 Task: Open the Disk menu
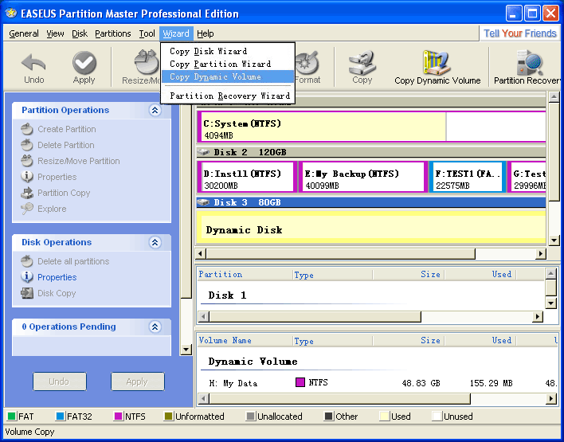tap(80, 33)
